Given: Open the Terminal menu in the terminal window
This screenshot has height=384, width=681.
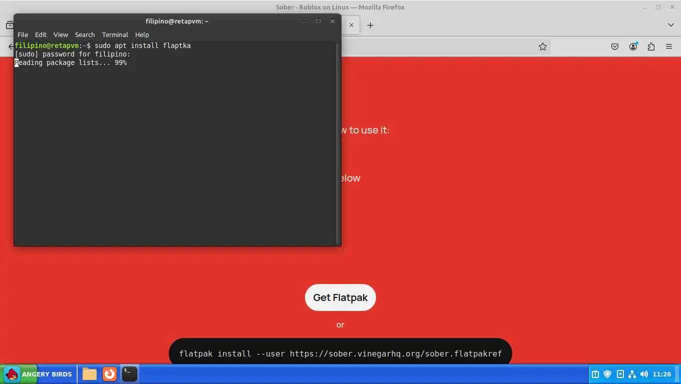Looking at the screenshot, I should pos(115,34).
